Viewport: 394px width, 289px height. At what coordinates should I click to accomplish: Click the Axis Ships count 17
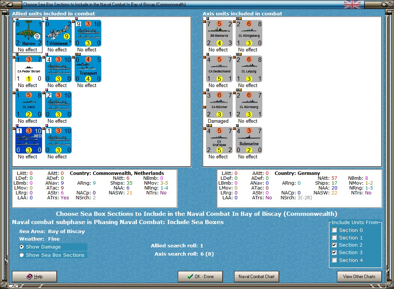coord(334,183)
